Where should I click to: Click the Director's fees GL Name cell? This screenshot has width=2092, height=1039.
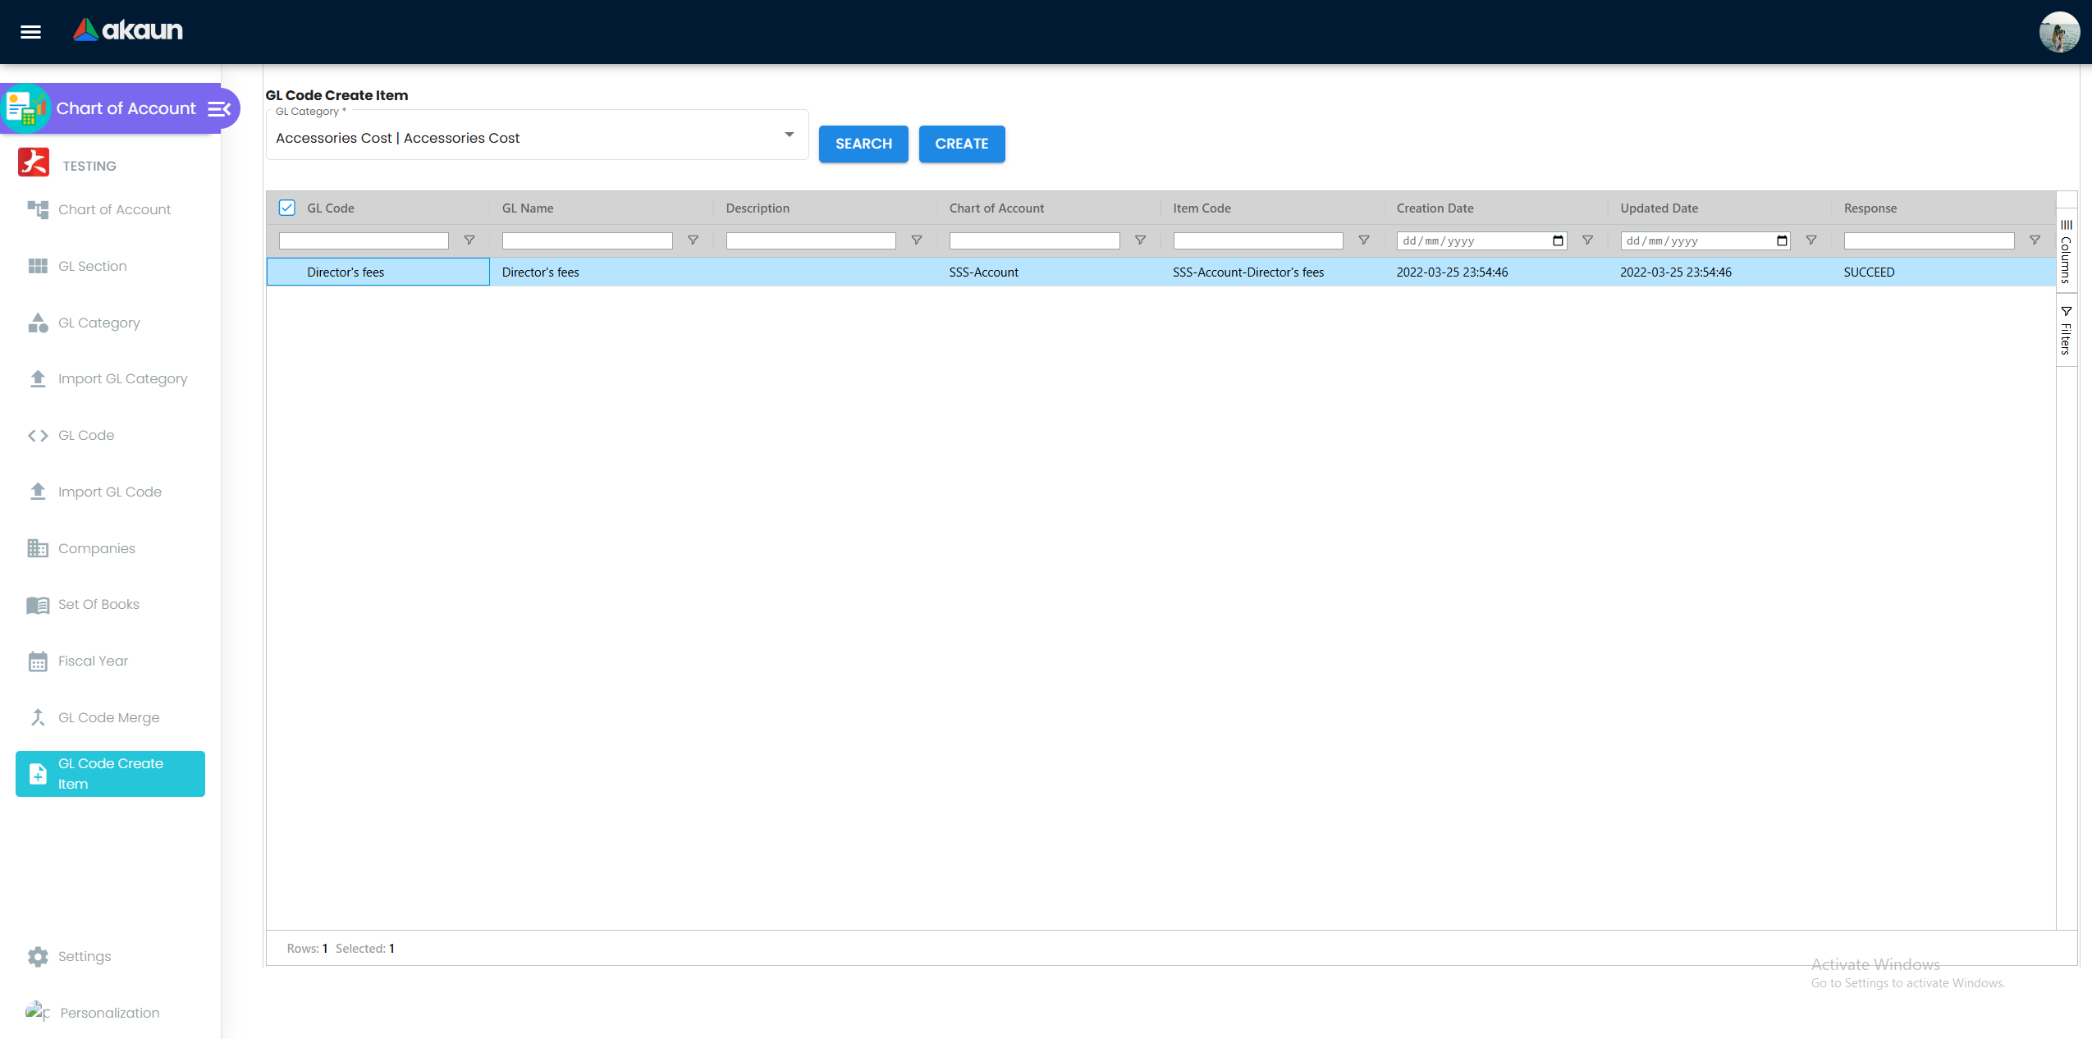click(602, 272)
